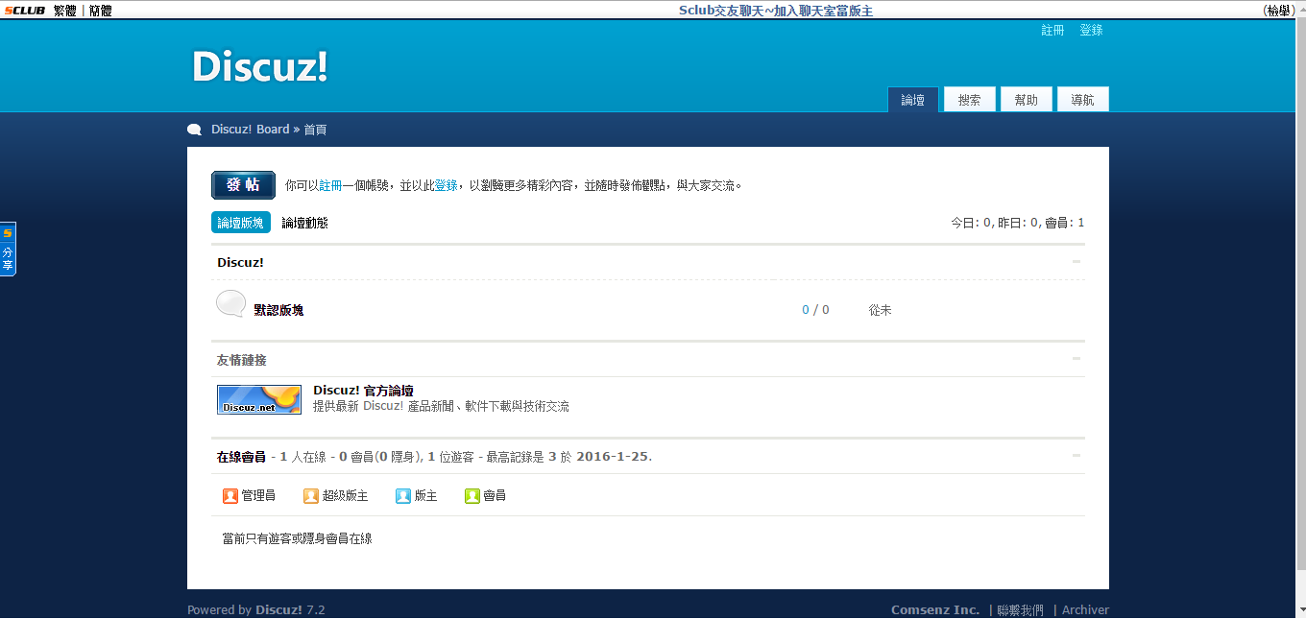Select the 論壇動態 tab

coord(304,223)
